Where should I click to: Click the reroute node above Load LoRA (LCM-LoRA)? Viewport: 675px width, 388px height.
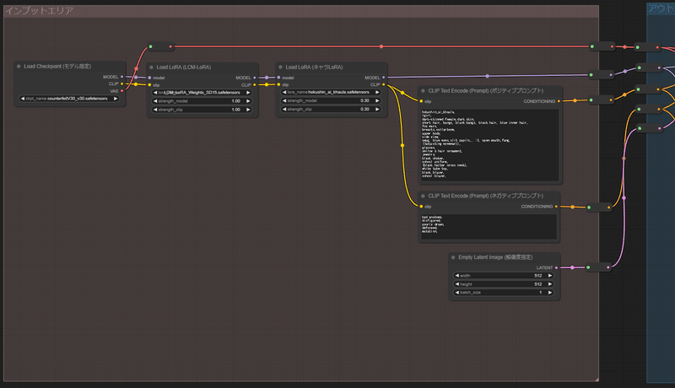click(x=160, y=46)
